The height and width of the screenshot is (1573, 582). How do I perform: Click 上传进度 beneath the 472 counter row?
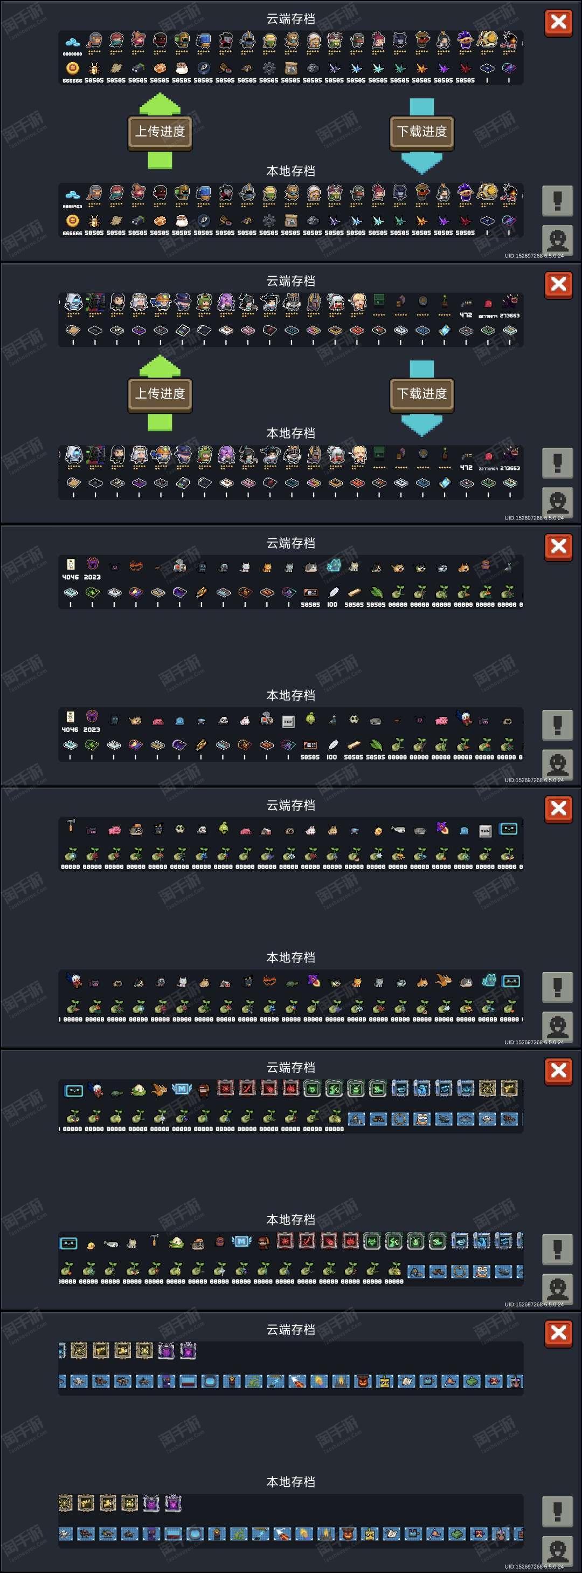(x=160, y=394)
